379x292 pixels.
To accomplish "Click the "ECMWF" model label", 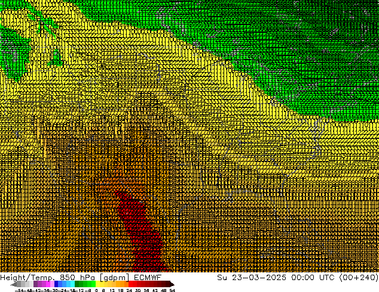I will coord(148,277).
